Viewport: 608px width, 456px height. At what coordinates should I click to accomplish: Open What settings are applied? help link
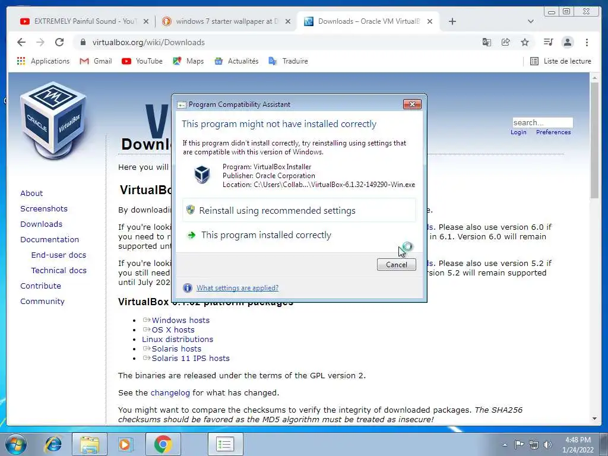pyautogui.click(x=237, y=288)
